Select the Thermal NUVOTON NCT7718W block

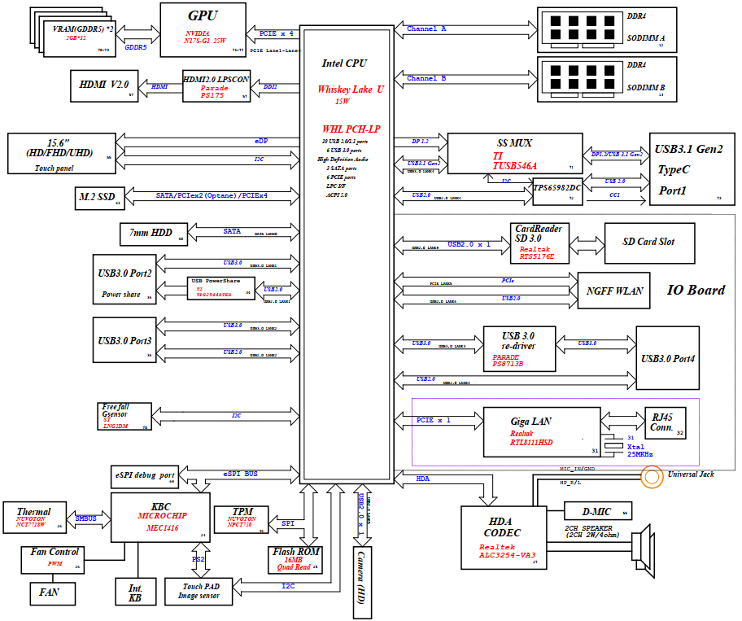pyautogui.click(x=34, y=518)
